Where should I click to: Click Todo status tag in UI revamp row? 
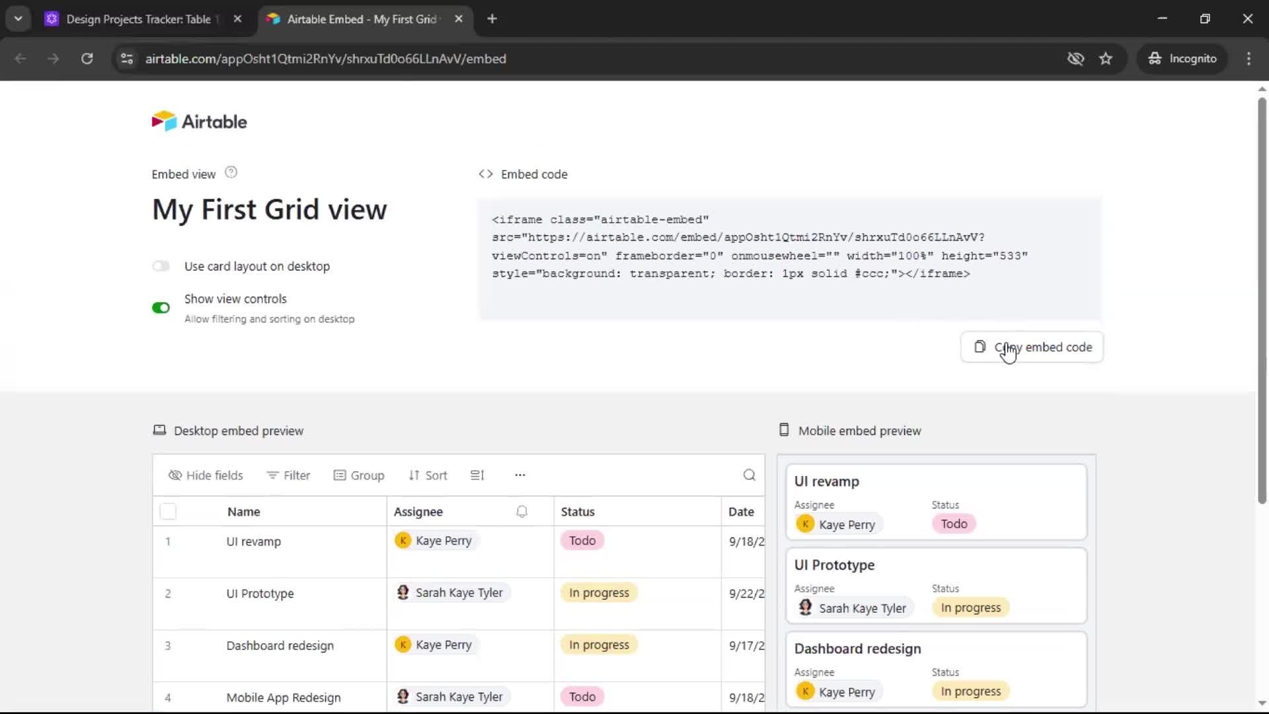[x=582, y=541]
